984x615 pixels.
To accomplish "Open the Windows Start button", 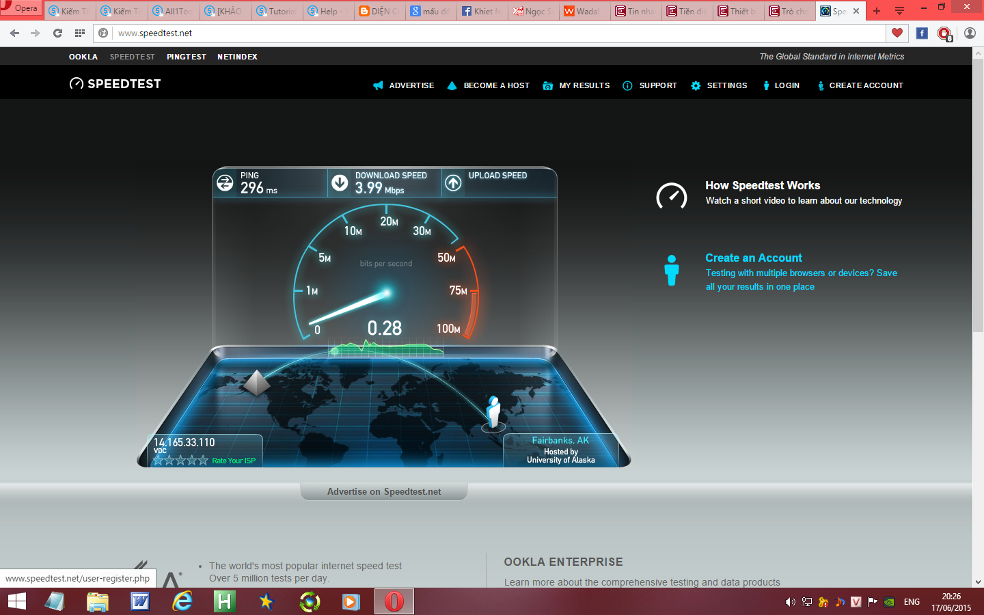I will click(x=16, y=601).
